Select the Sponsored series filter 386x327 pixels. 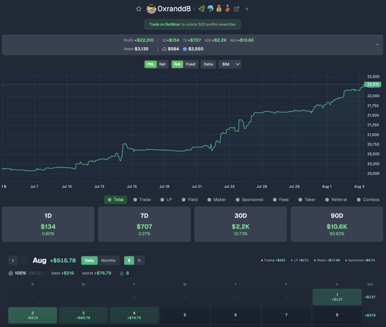coord(249,199)
